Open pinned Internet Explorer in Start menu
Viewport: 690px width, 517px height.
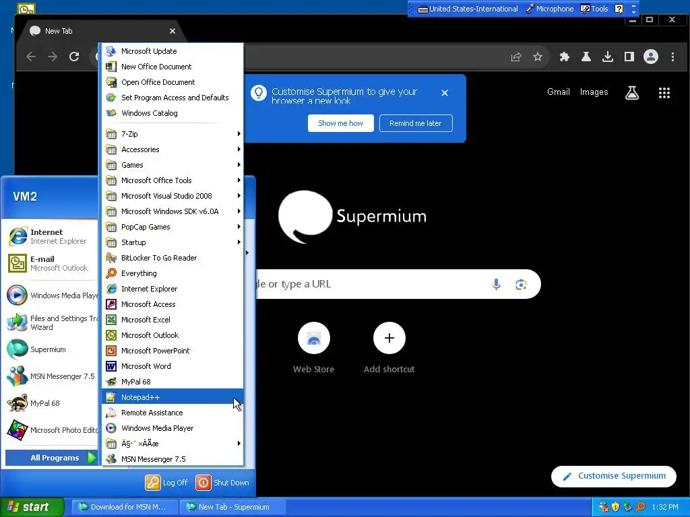pos(51,236)
